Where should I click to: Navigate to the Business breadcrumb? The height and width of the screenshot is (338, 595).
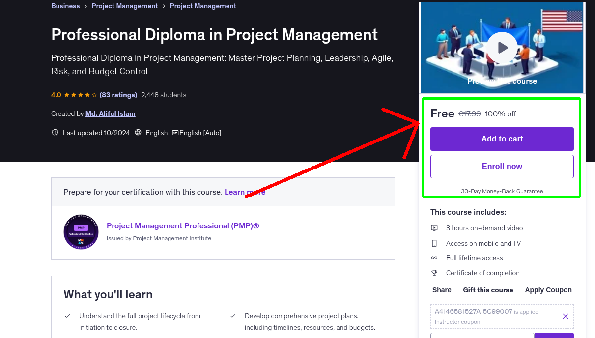click(65, 6)
